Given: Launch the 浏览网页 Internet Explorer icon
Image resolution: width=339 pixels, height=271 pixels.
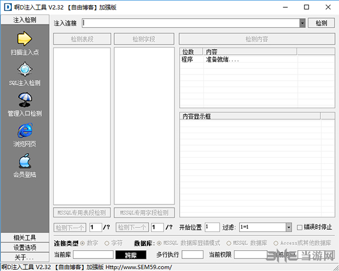Looking at the screenshot, I should (x=25, y=130).
